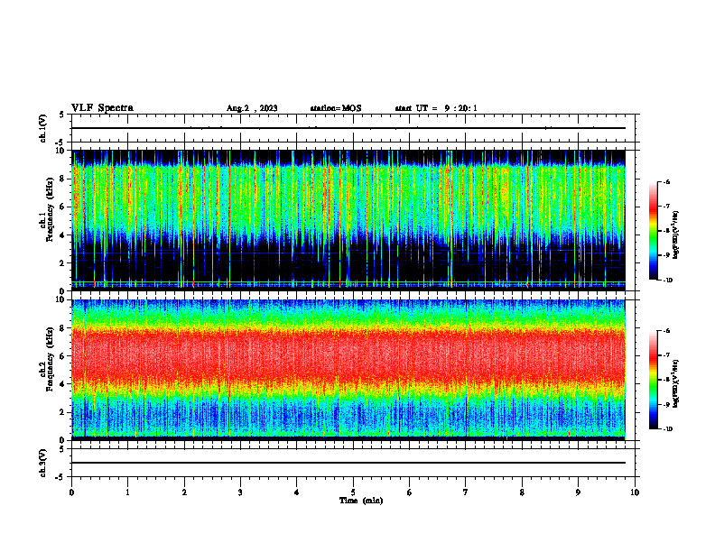Click the "ch.1(V)" waveform axis label

43,128
